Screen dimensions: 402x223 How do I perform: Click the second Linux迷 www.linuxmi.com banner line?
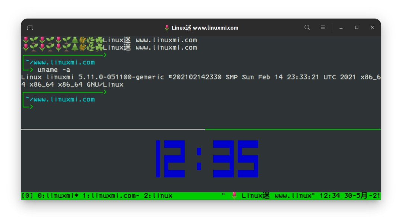[150, 47]
